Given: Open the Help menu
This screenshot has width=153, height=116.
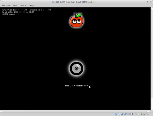Looking at the screenshot, I should point(31,5).
